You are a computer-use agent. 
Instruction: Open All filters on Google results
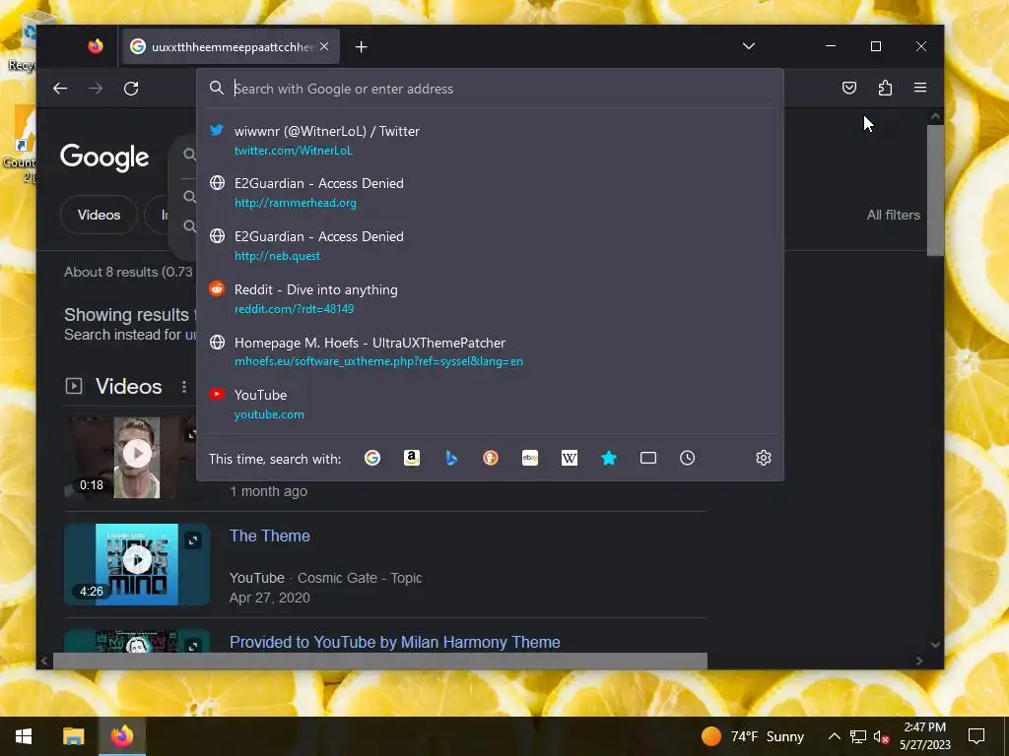tap(893, 215)
